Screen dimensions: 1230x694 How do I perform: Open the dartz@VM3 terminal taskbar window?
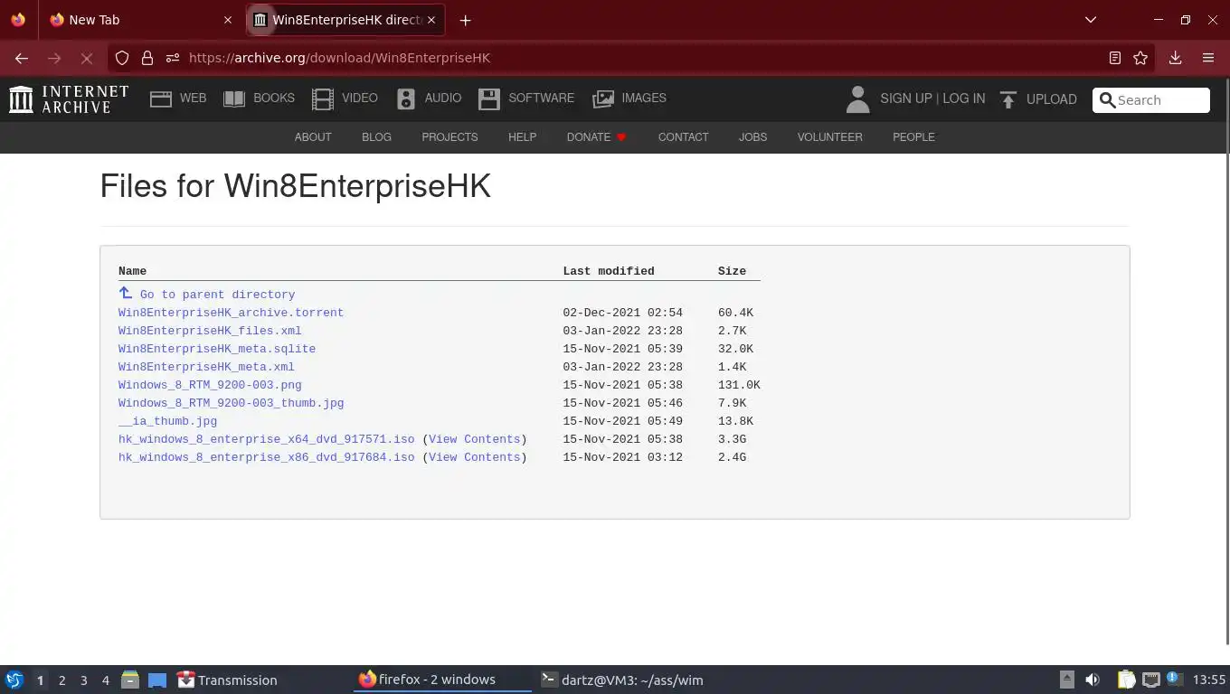point(621,680)
